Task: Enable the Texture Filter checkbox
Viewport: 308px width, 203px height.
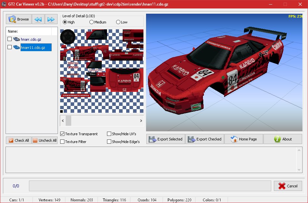Action: 62,142
